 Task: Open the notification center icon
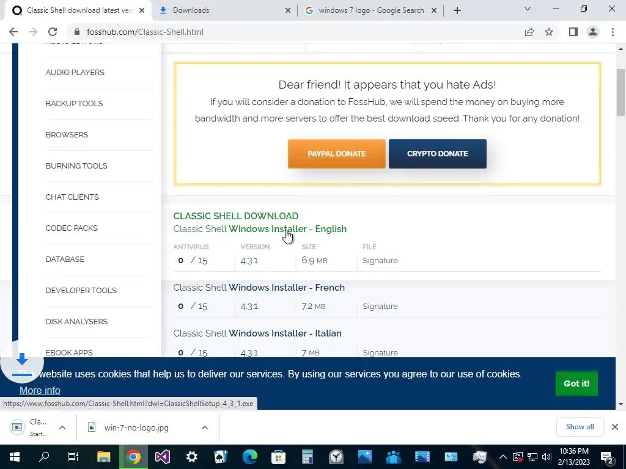pyautogui.click(x=606, y=458)
